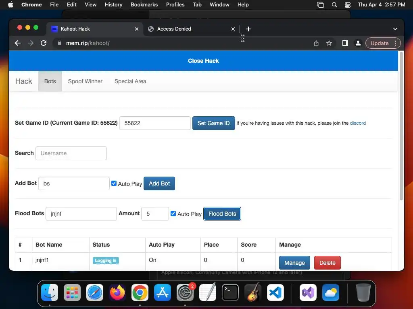Toggle the Chrome side panel icon

(345, 43)
